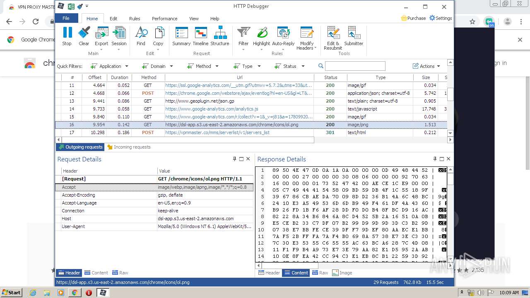Open HTTP Debugger Settings
Image resolution: width=530 pixels, height=298 pixels.
[441, 18]
